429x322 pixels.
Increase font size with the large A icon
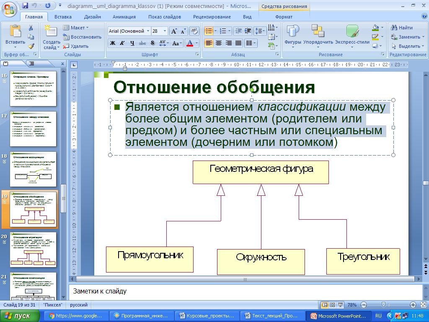coord(174,31)
